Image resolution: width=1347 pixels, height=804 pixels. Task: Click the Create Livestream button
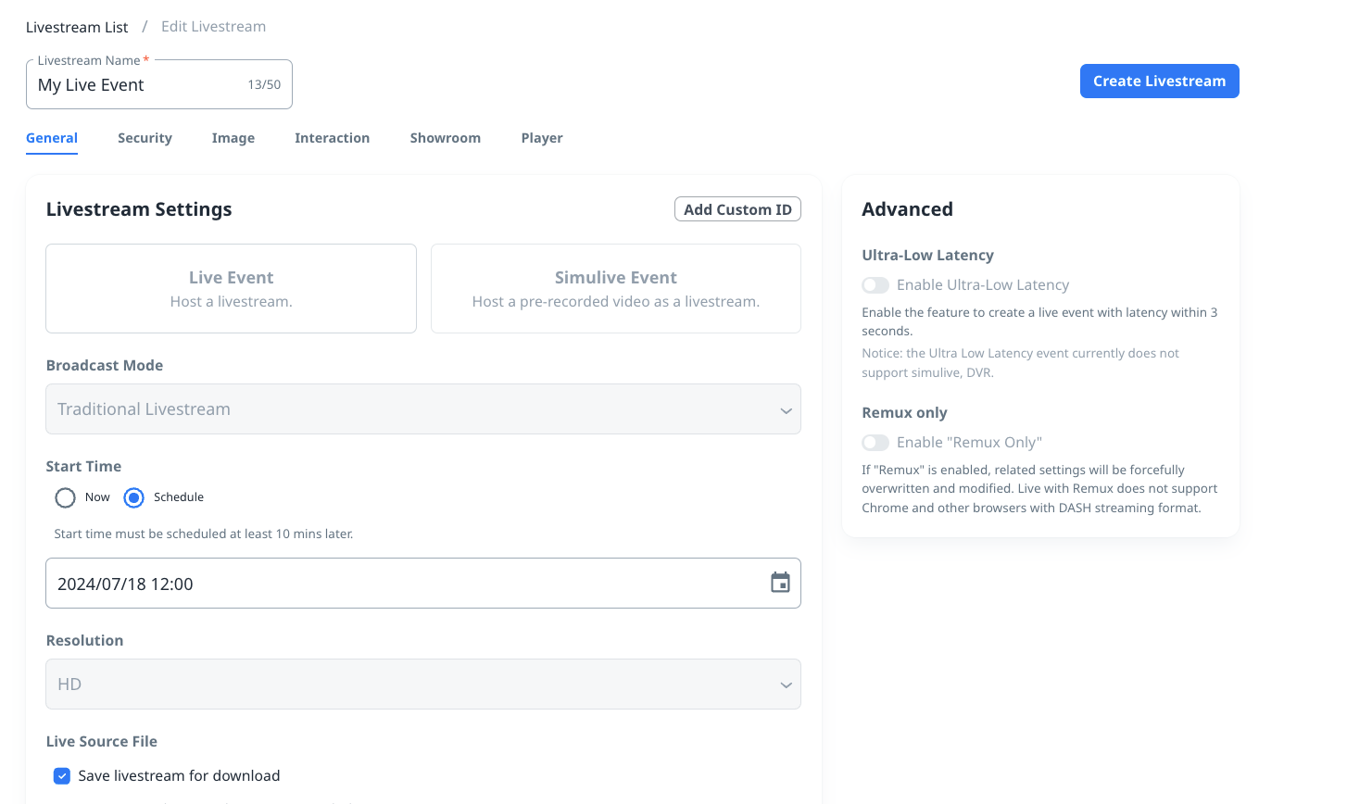1159,82
